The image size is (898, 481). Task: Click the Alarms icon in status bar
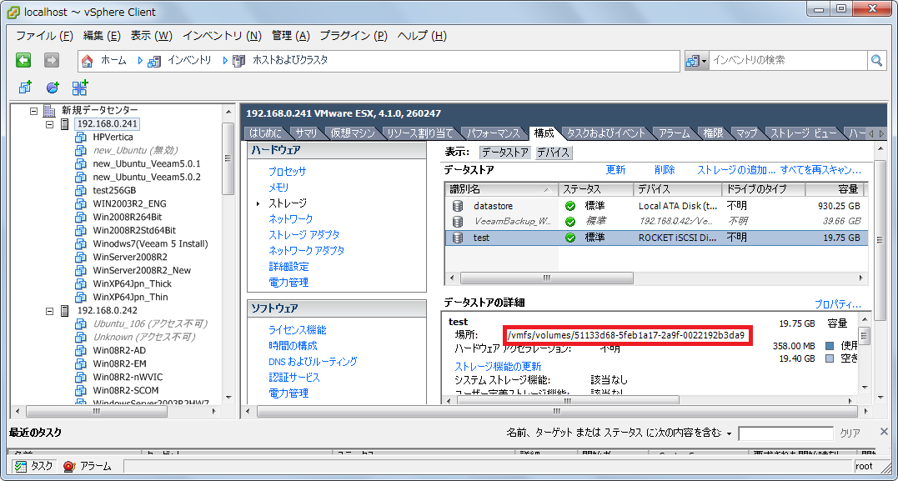coord(68,466)
